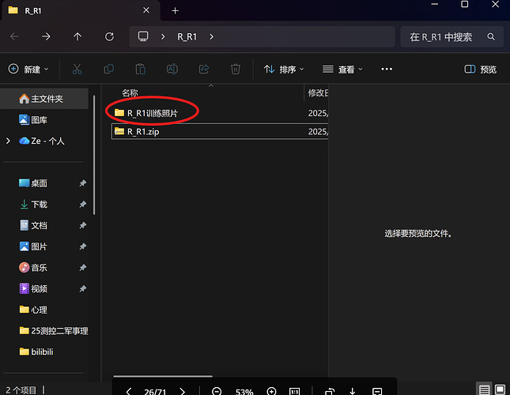Open the 查看 view dropdown
510x395 pixels.
[342, 70]
